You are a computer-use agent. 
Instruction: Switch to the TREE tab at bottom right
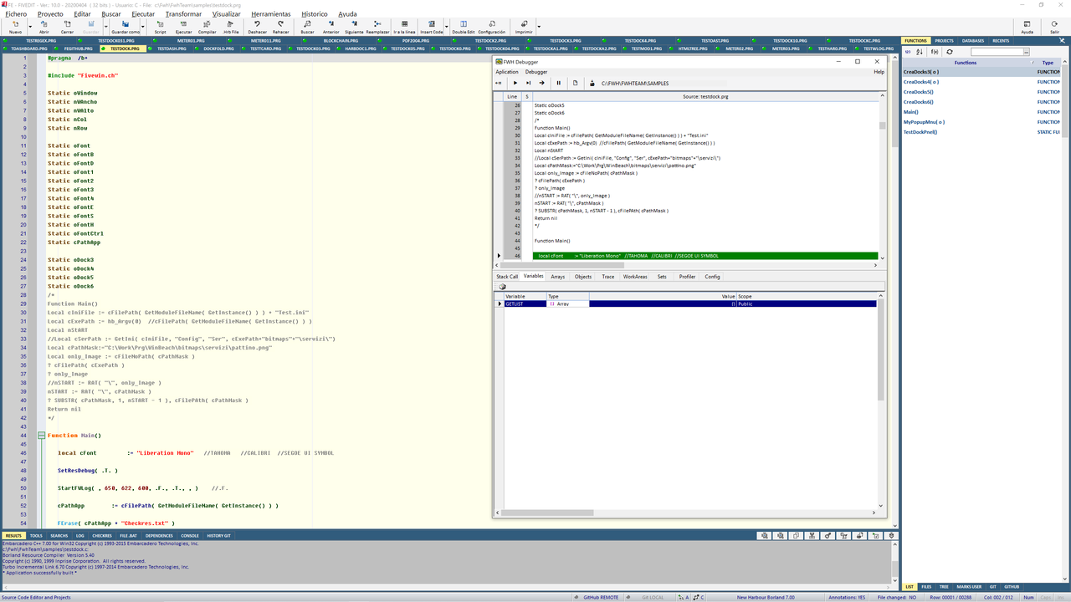point(944,587)
